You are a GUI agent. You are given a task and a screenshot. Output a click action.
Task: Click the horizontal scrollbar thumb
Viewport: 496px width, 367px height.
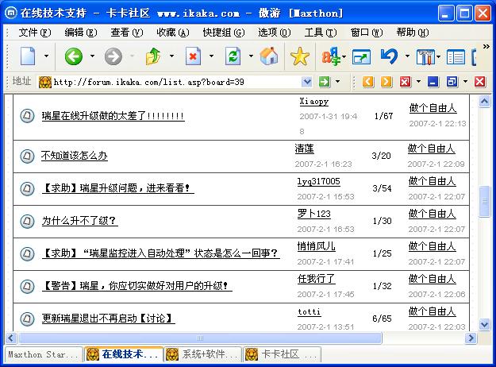coord(200,338)
